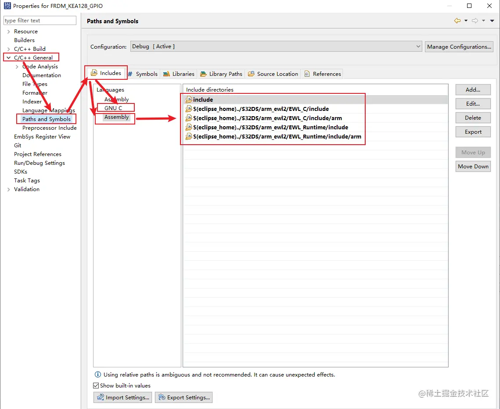The height and width of the screenshot is (409, 500).
Task: Click the forward navigation arrow icon
Action: (475, 21)
